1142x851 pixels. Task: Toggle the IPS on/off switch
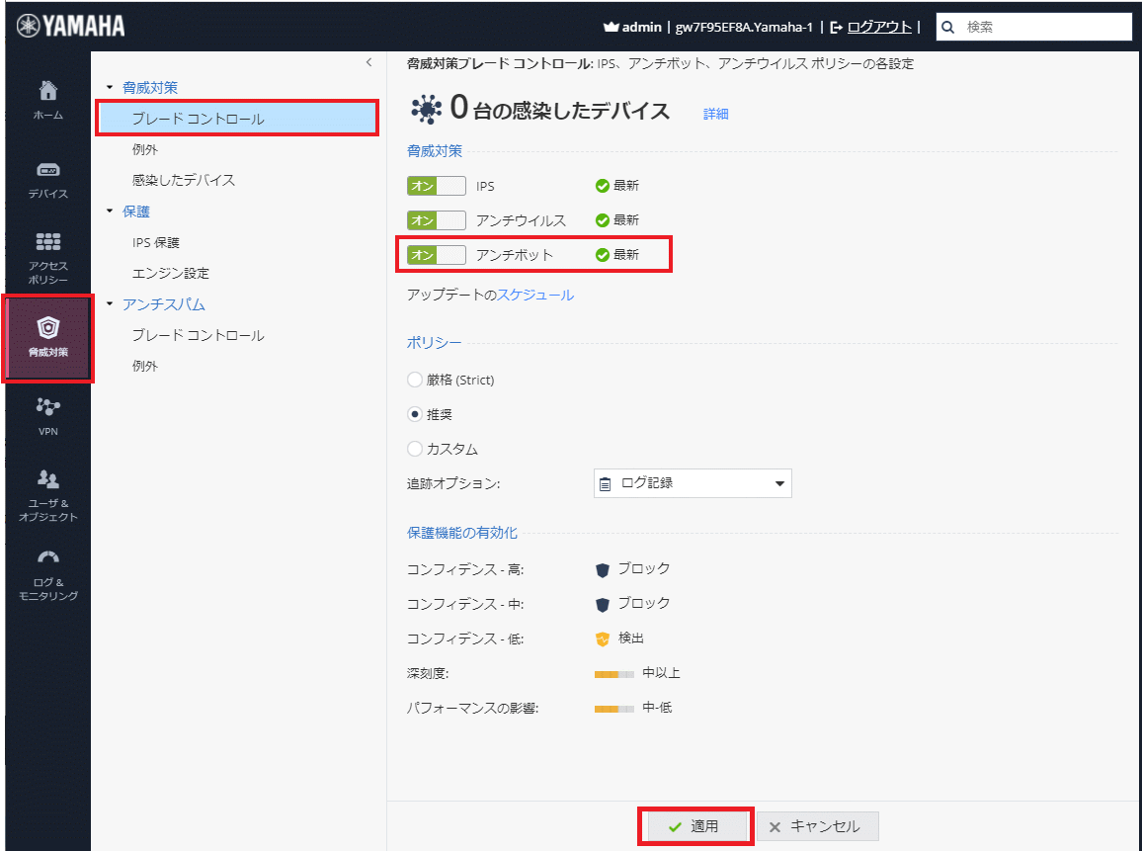pyautogui.click(x=436, y=186)
